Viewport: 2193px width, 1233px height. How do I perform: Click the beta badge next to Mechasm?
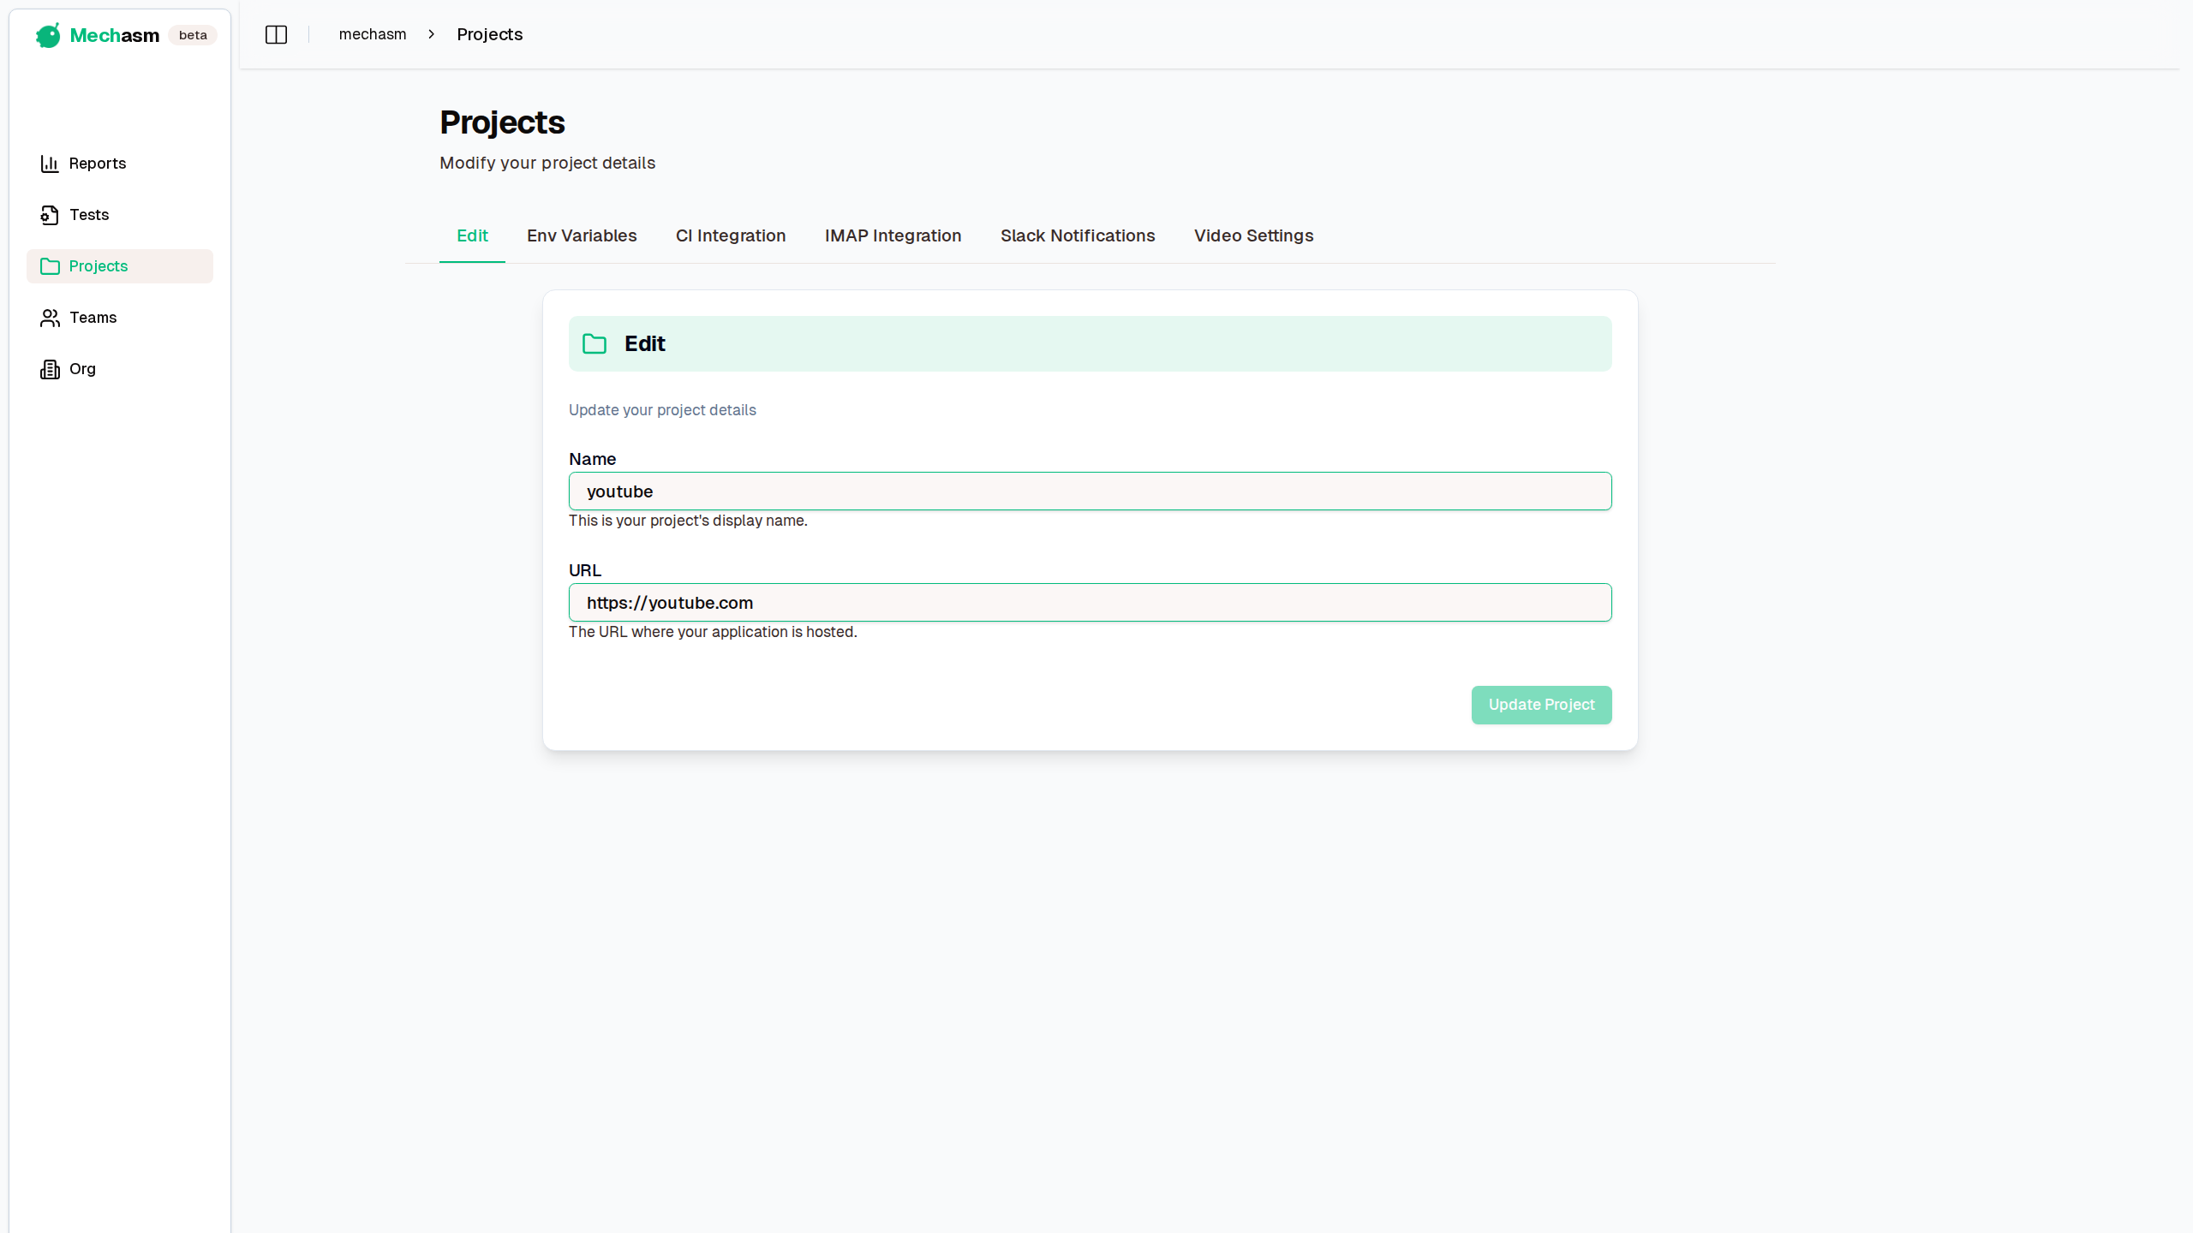click(x=192, y=35)
